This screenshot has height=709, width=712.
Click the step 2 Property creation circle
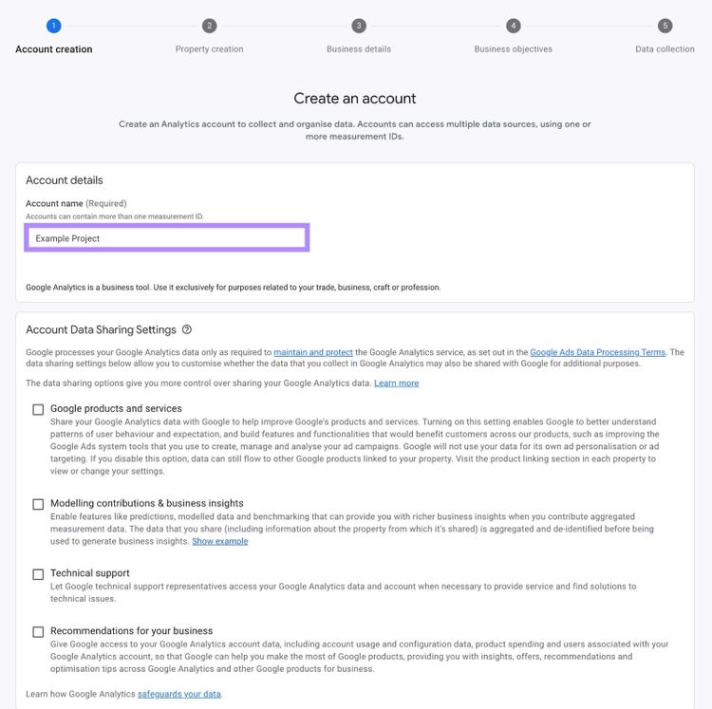(210, 26)
